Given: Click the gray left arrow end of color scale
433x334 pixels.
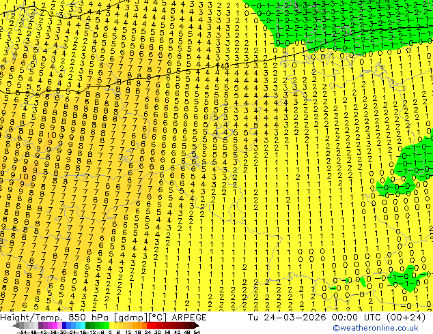Looking at the screenshot, I should [x=16, y=326].
